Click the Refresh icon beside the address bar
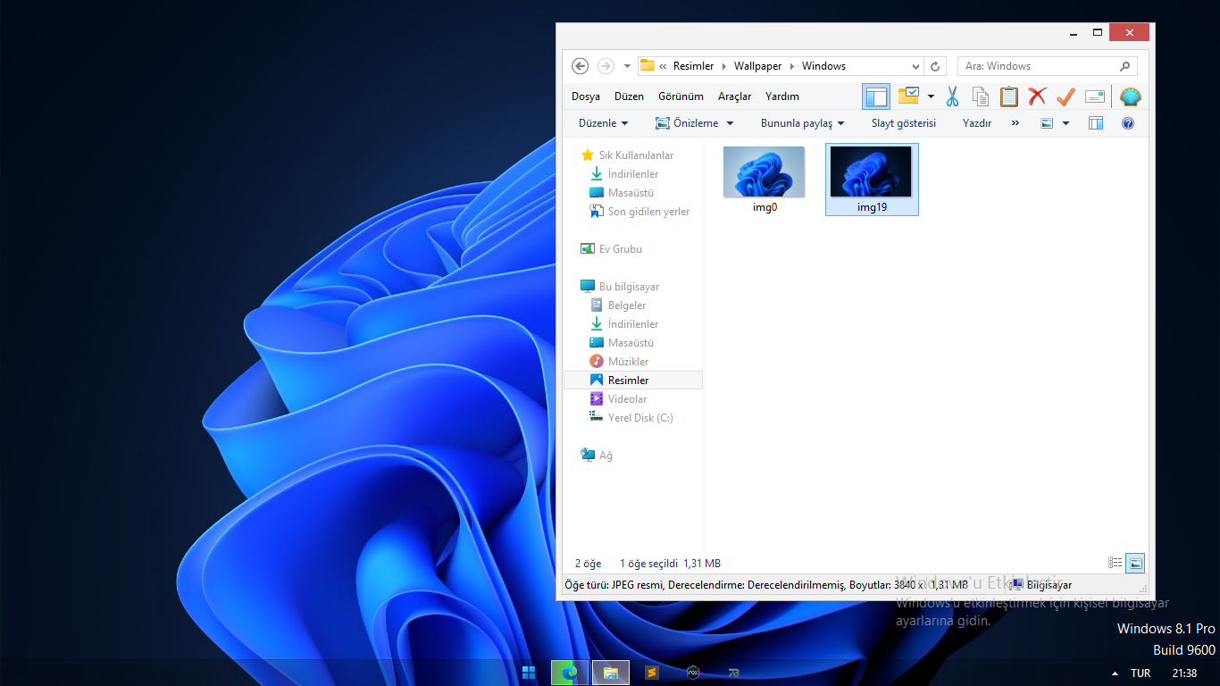Viewport: 1220px width, 686px height. coord(935,66)
